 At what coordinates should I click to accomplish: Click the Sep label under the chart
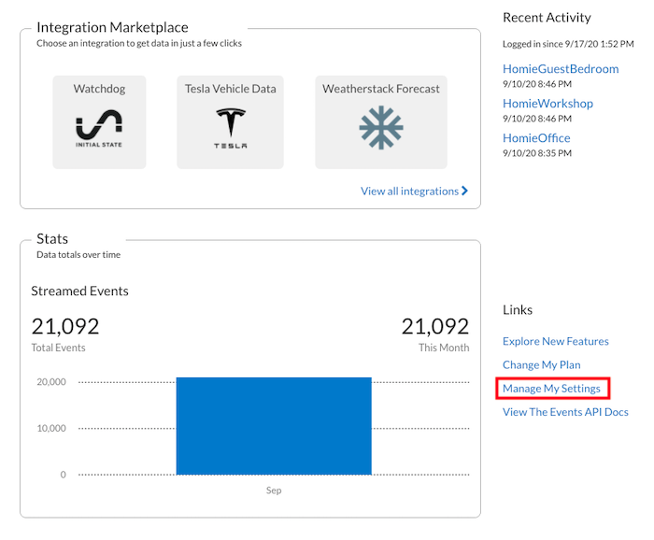(x=274, y=490)
